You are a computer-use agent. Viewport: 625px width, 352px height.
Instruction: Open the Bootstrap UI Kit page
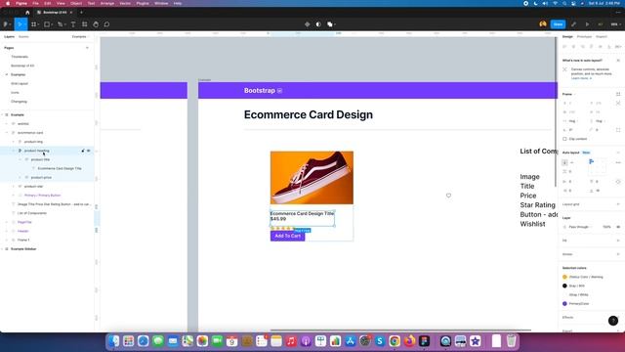pyautogui.click(x=22, y=66)
